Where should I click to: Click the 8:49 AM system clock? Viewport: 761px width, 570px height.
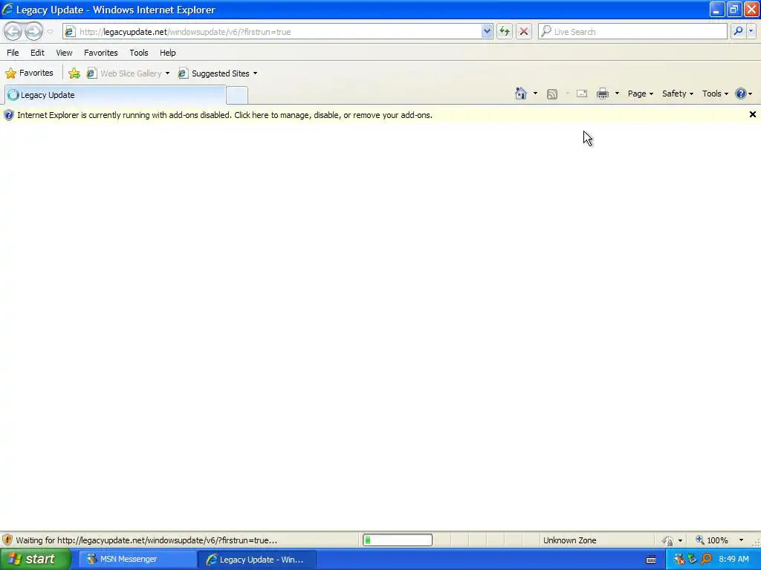[734, 560]
